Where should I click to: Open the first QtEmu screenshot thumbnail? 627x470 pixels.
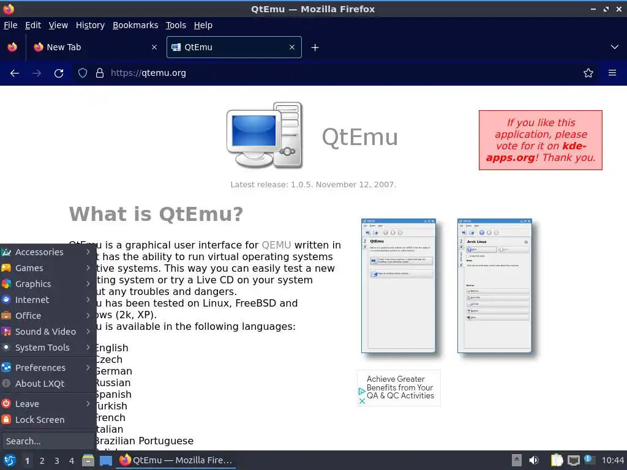pos(398,286)
